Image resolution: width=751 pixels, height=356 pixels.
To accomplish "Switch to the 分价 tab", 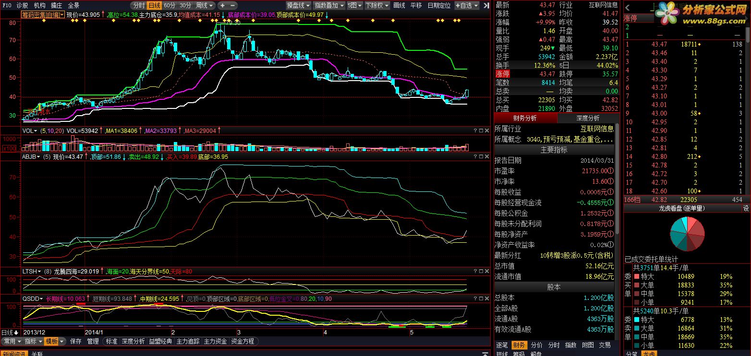I will 536,345.
